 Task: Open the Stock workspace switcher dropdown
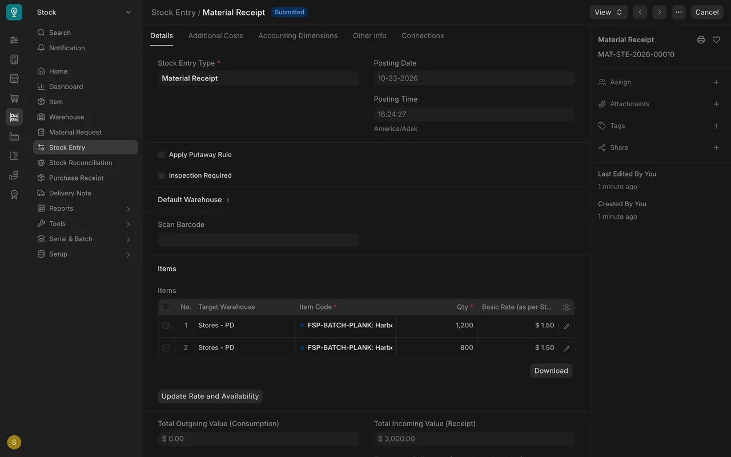(84, 12)
